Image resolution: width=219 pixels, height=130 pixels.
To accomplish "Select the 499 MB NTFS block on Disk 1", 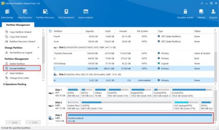I will click(x=73, y=92).
